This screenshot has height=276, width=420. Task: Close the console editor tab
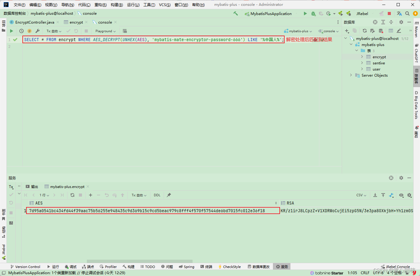pos(115,22)
